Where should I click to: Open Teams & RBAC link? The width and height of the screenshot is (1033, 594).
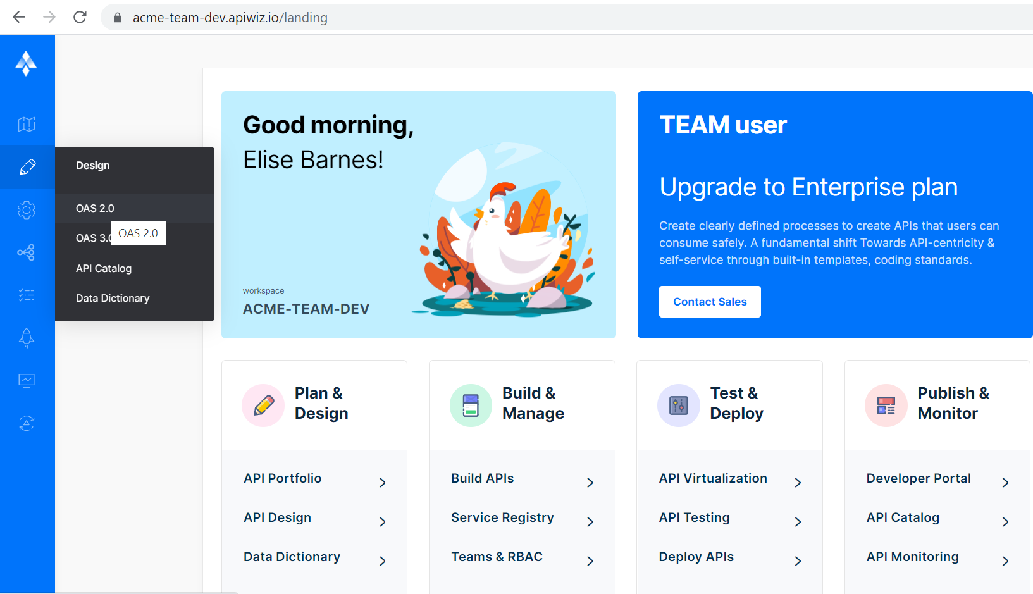[496, 557]
